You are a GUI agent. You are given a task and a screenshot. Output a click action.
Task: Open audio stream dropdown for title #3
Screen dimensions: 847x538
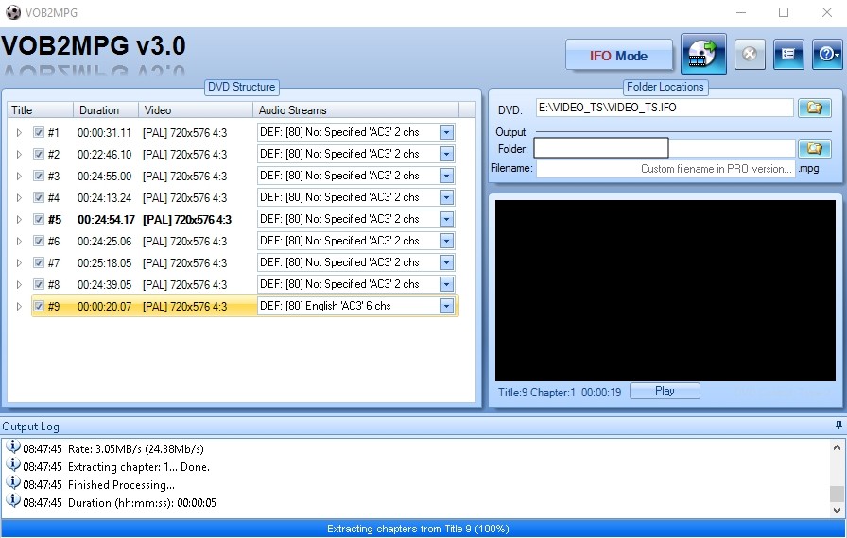[446, 176]
